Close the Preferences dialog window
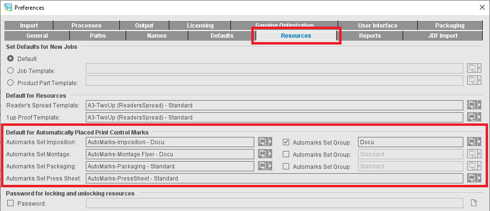 pyautogui.click(x=482, y=7)
